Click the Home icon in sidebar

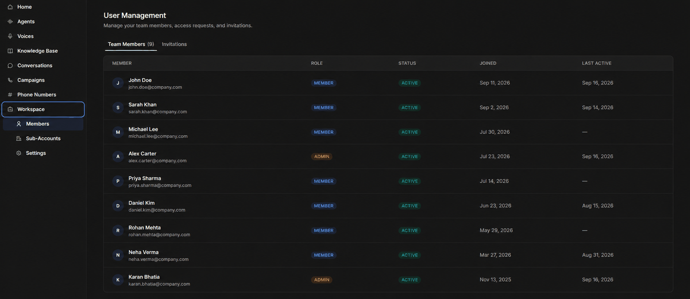10,7
